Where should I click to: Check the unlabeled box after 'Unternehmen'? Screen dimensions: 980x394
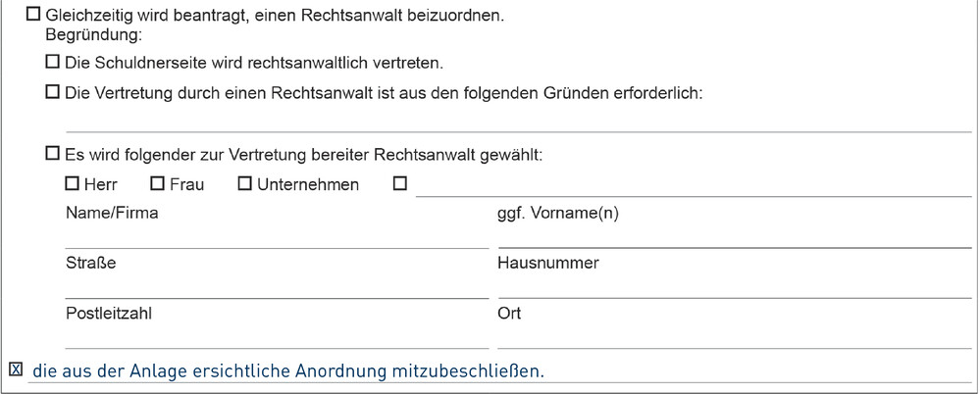(x=399, y=183)
